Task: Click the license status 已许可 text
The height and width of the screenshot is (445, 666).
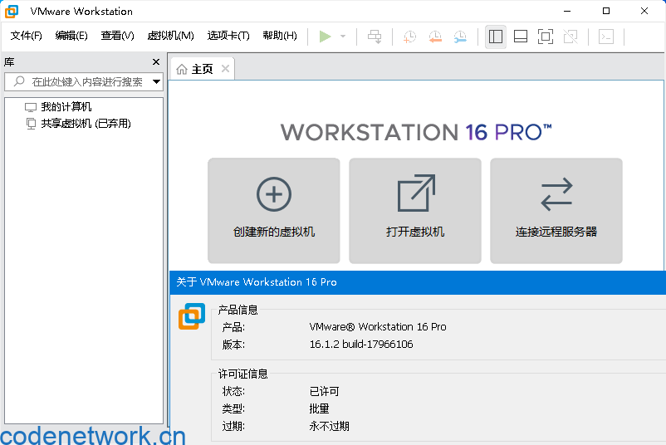Action: point(324,391)
